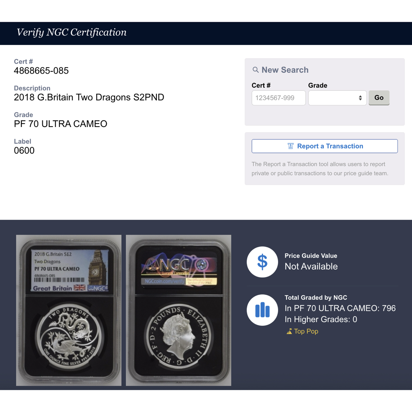
Task: Click the receipt icon in Report a Transaction
Action: click(290, 146)
